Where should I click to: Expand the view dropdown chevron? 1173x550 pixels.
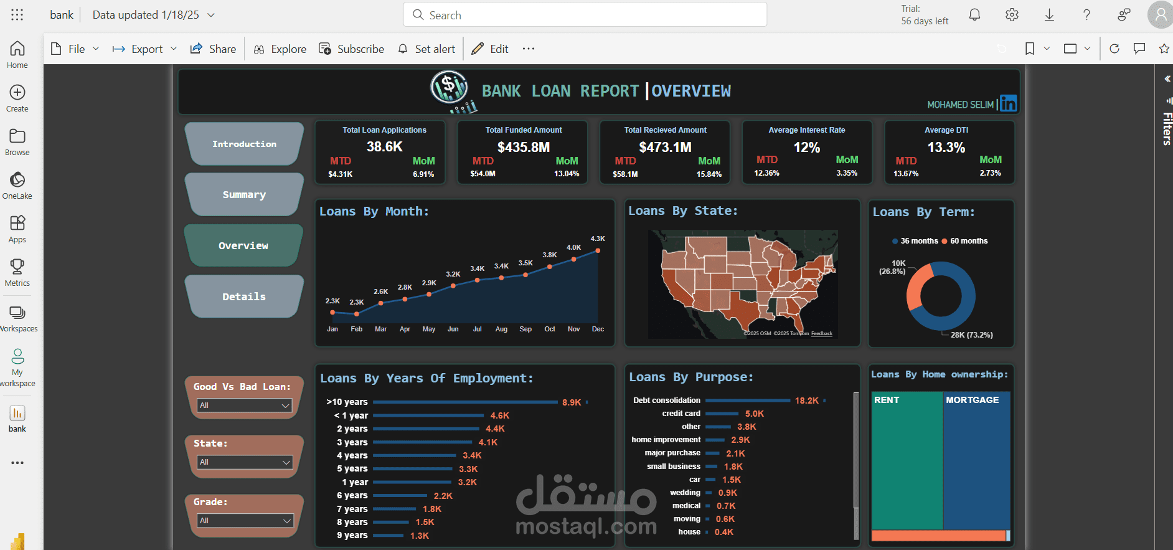(x=1087, y=49)
